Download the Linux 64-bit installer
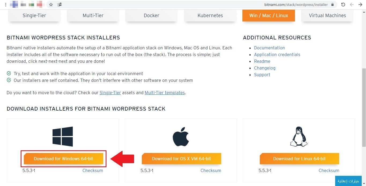Image resolution: width=366 pixels, height=186 pixels. pos(299,159)
